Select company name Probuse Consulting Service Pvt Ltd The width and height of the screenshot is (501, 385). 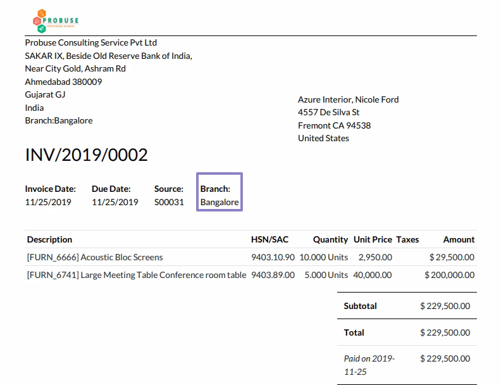coord(90,42)
